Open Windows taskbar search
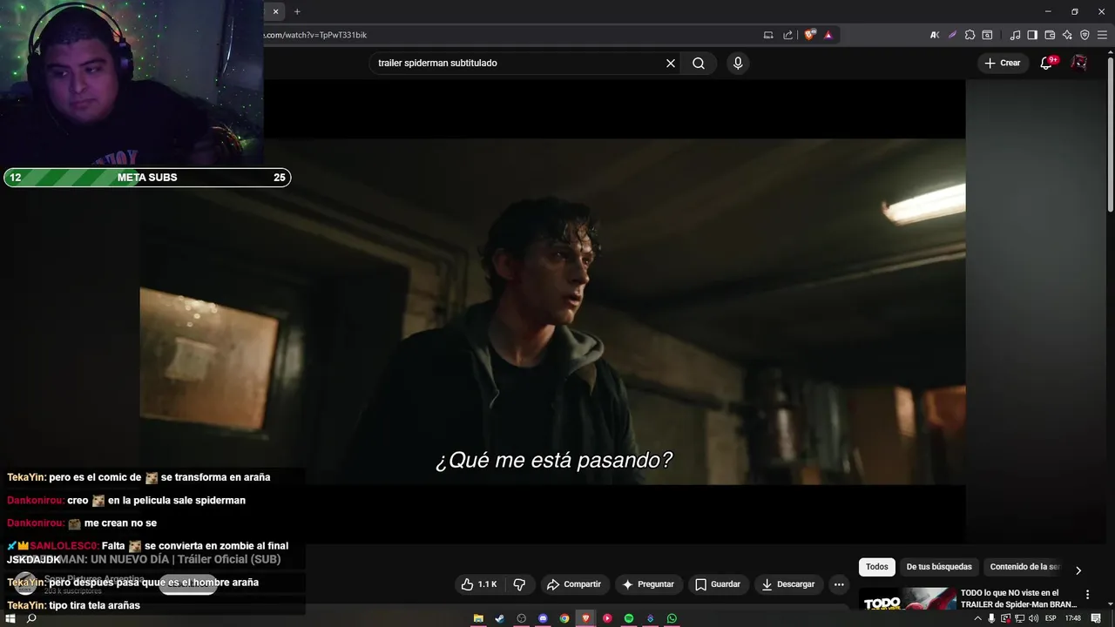The height and width of the screenshot is (627, 1115). tap(31, 618)
